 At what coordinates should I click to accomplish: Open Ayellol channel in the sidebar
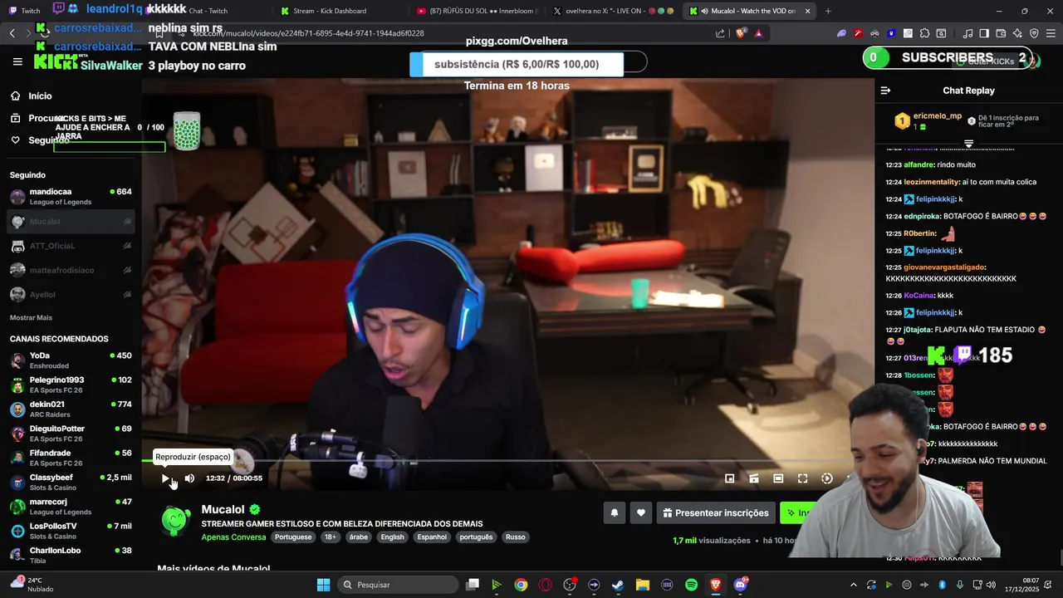point(71,295)
